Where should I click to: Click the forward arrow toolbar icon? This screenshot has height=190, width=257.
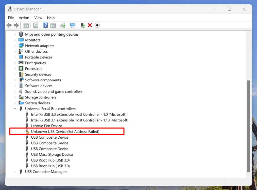coord(16,25)
